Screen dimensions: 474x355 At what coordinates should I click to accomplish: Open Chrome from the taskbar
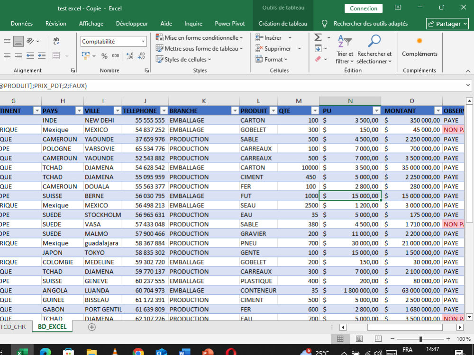point(138,352)
